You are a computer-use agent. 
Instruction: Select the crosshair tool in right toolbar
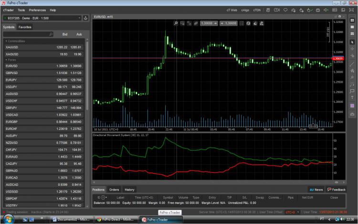pos(352,49)
